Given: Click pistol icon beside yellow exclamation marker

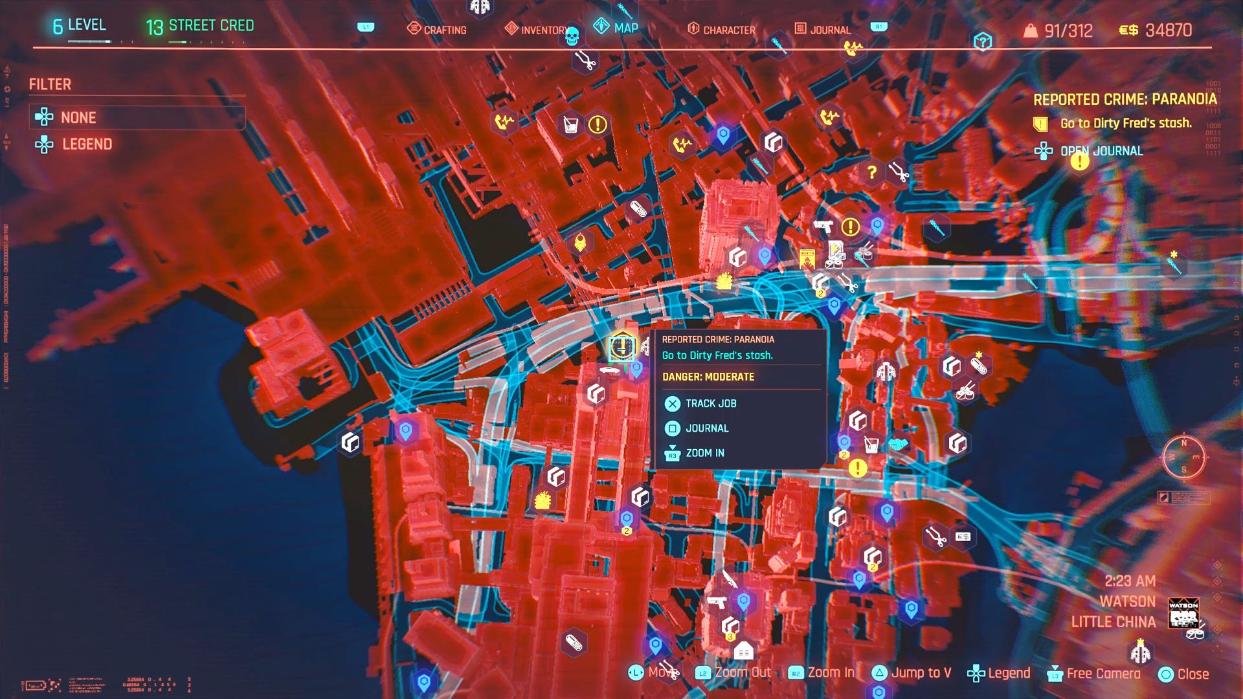Looking at the screenshot, I should click(823, 227).
